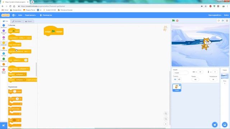Select the Переменные dark orange category

4,64
